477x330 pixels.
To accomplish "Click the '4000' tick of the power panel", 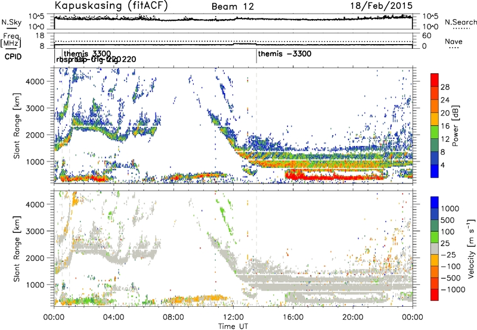I will pos(35,82).
